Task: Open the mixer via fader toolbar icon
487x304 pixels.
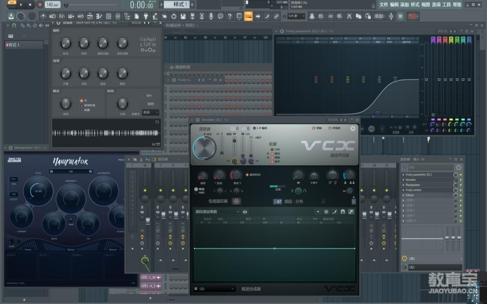Action: 118,16
